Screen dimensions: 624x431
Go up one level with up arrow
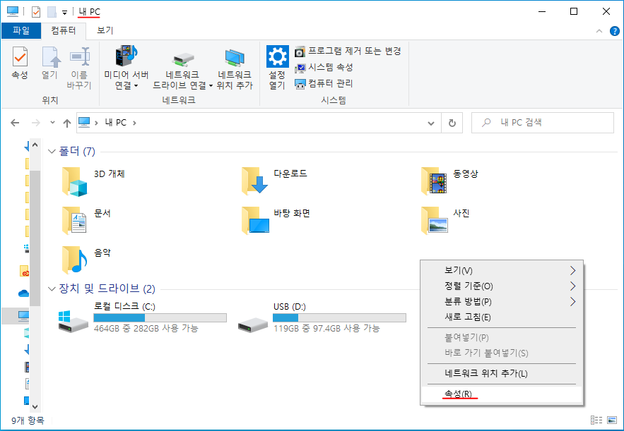pyautogui.click(x=67, y=123)
